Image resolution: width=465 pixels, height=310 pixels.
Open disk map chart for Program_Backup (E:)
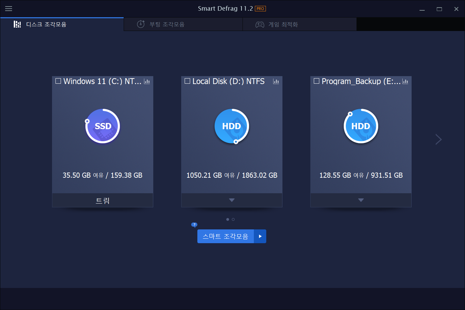coord(405,81)
